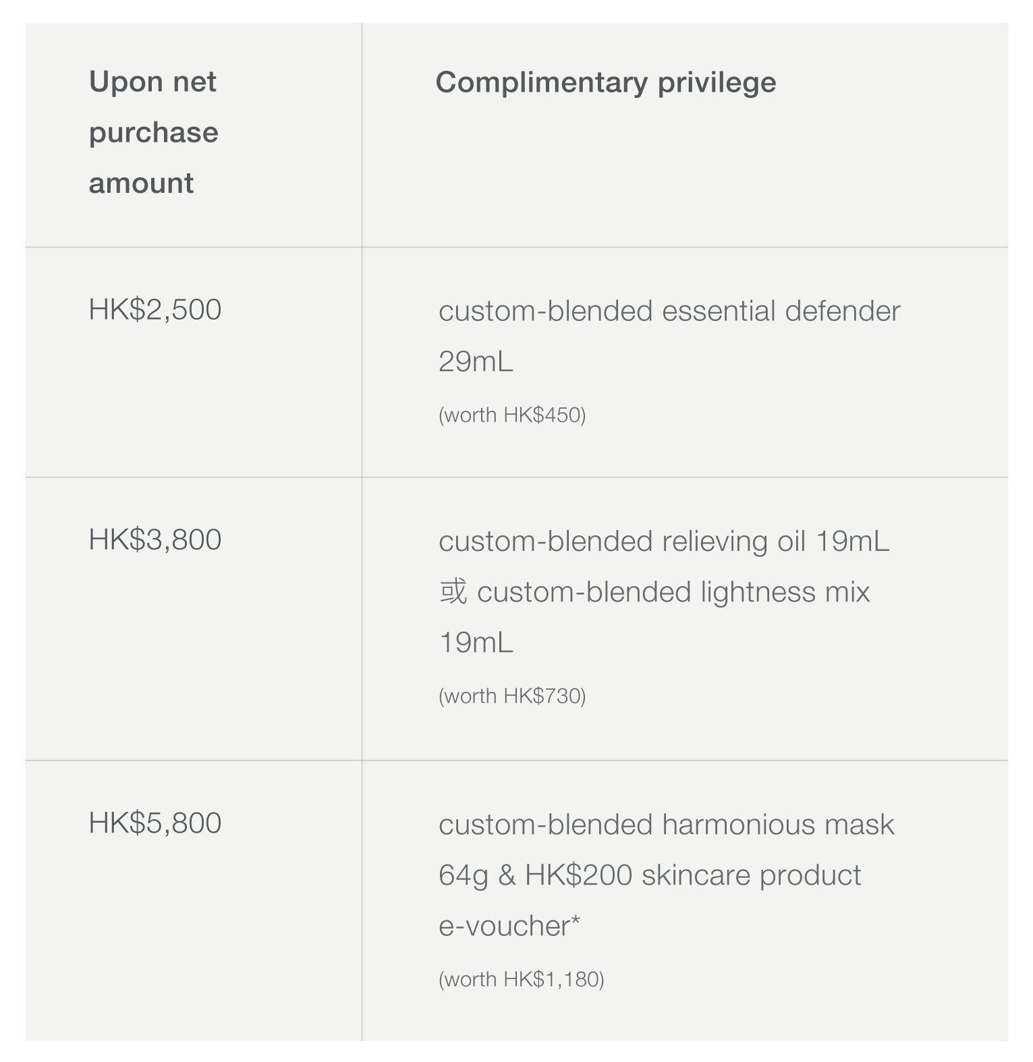The image size is (1033, 1062).
Task: Click 'custom-blended lightness mix' text
Action: point(673,592)
